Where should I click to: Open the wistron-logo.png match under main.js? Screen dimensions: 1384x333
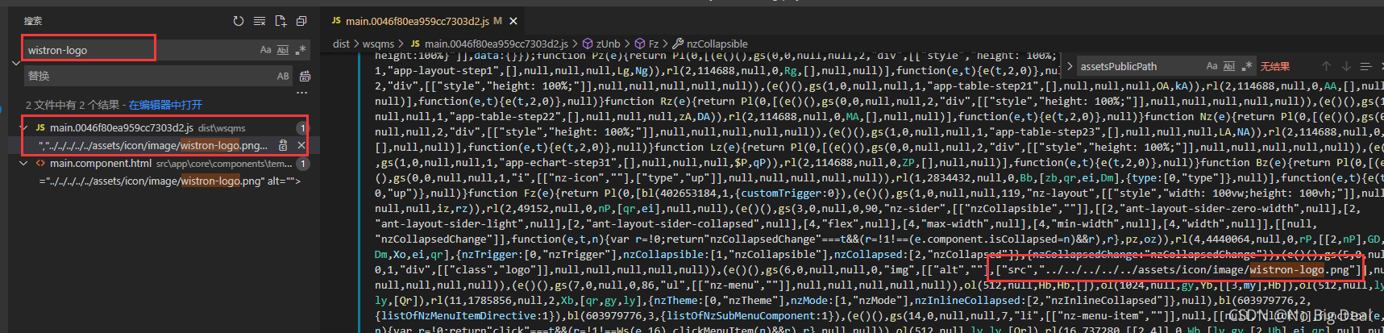153,145
